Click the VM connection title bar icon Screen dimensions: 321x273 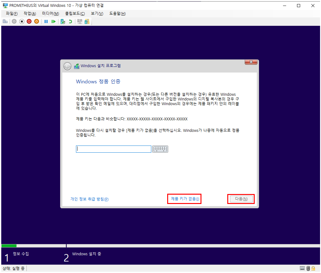pos(5,6)
